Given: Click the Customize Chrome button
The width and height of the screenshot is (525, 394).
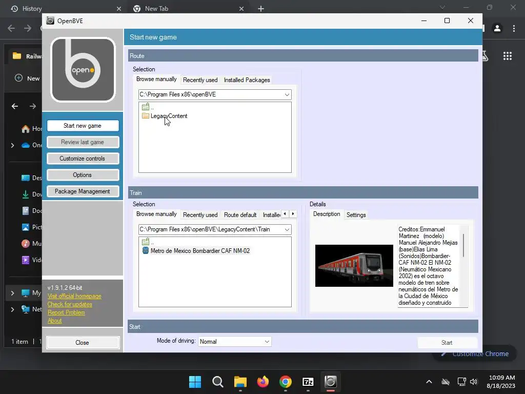Looking at the screenshot, I should [x=475, y=354].
